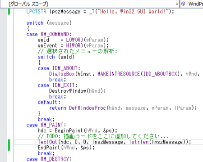Open the WndProc member combo box

192,4
